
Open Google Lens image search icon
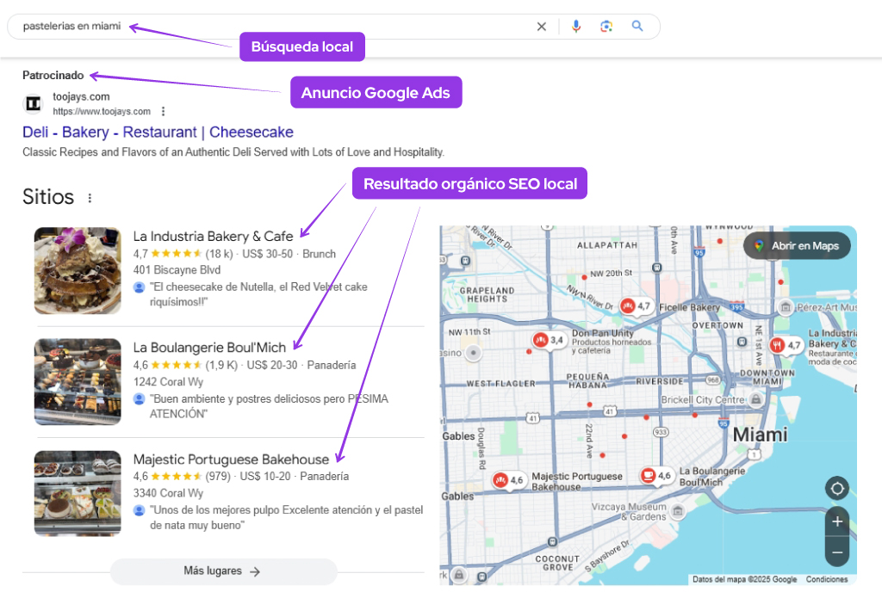tap(606, 27)
